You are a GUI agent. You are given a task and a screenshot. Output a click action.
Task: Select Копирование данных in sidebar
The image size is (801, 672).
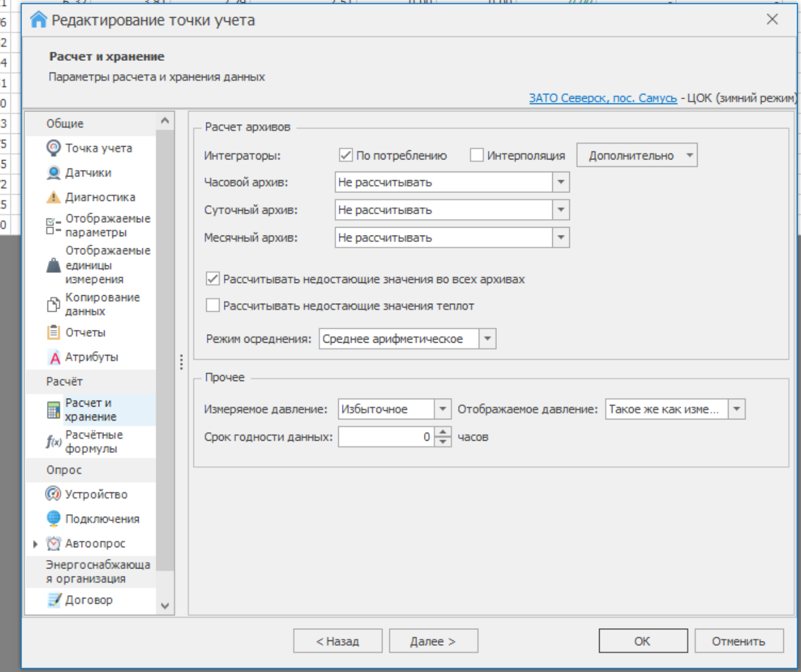pyautogui.click(x=102, y=304)
